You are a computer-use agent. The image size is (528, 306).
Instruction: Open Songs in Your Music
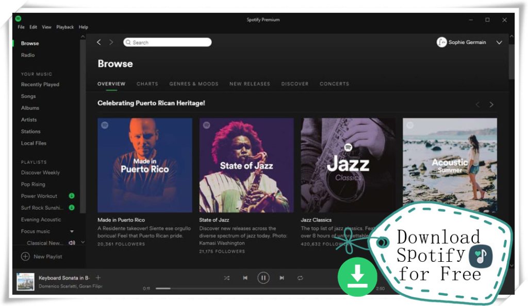click(28, 96)
